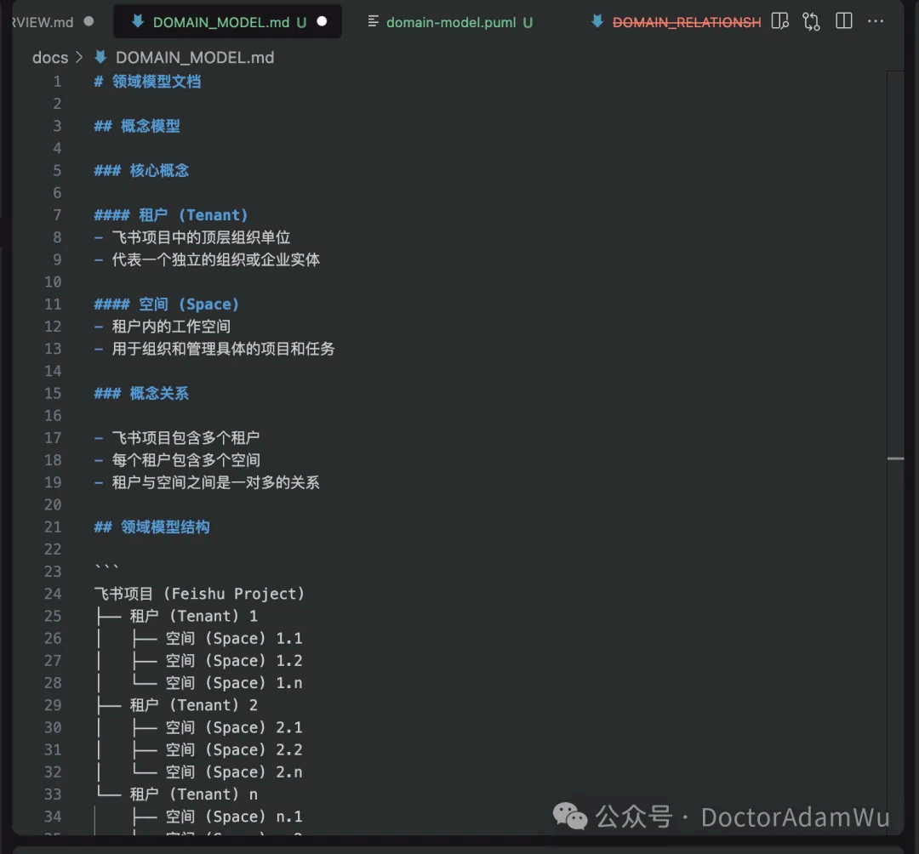This screenshot has height=854, width=919.
Task: Click the line '飞书项目包含多个租户'
Action: coord(186,437)
